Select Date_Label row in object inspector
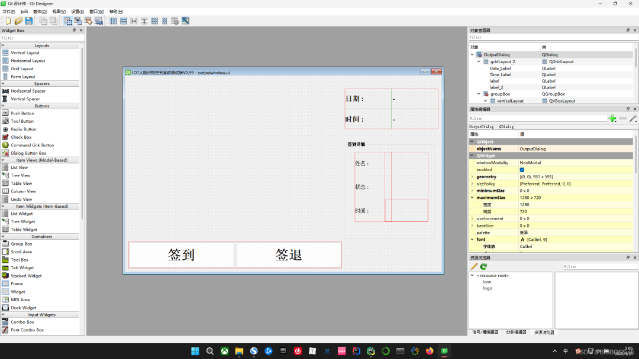This screenshot has height=359, width=639. [x=552, y=68]
